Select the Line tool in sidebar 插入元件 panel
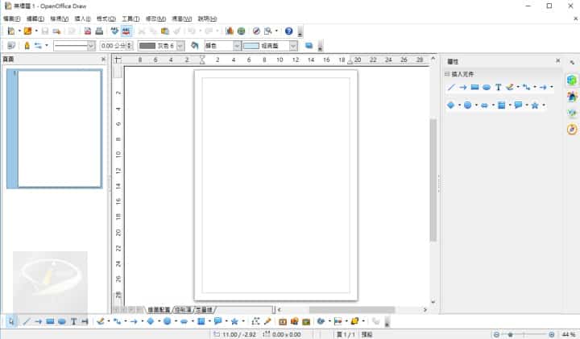 pyautogui.click(x=451, y=87)
